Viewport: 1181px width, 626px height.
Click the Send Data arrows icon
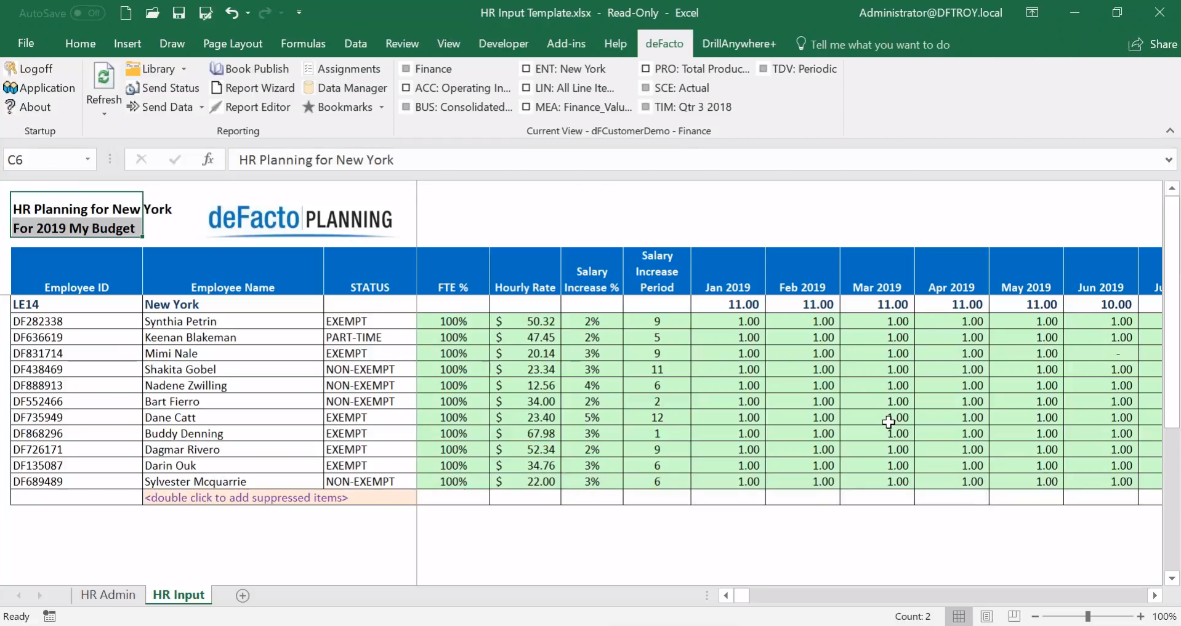(132, 107)
